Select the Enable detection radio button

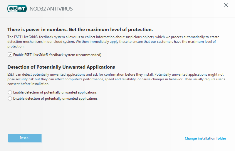pyautogui.click(x=10, y=92)
